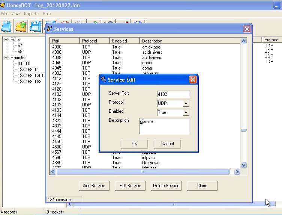
Task: Click the New log toolbar icon
Action: (x=7, y=26)
